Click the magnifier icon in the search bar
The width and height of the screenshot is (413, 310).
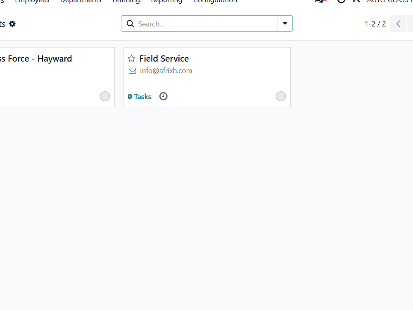point(131,24)
